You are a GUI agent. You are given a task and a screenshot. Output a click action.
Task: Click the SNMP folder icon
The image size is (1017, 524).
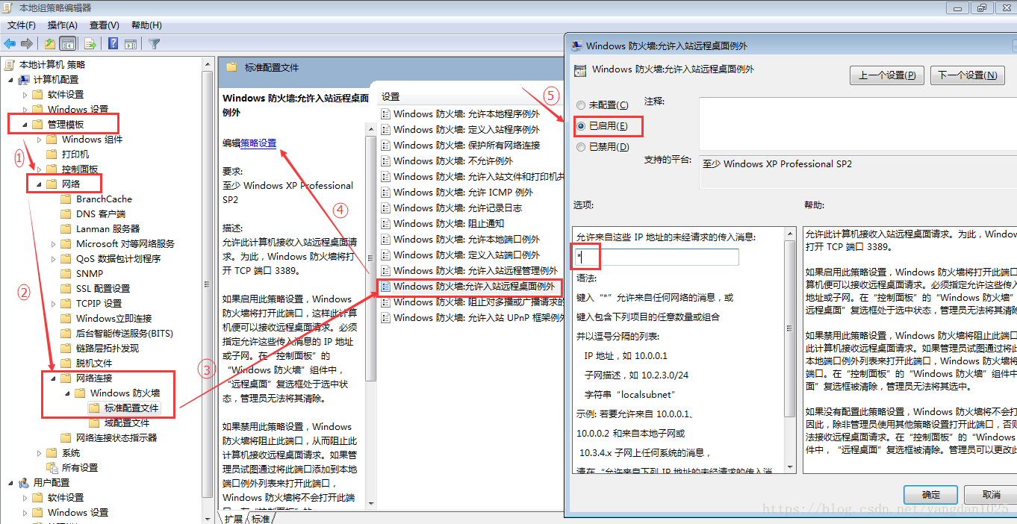tap(66, 274)
